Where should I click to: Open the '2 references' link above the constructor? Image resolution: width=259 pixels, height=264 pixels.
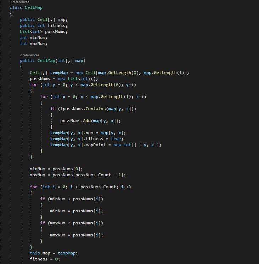[29, 55]
